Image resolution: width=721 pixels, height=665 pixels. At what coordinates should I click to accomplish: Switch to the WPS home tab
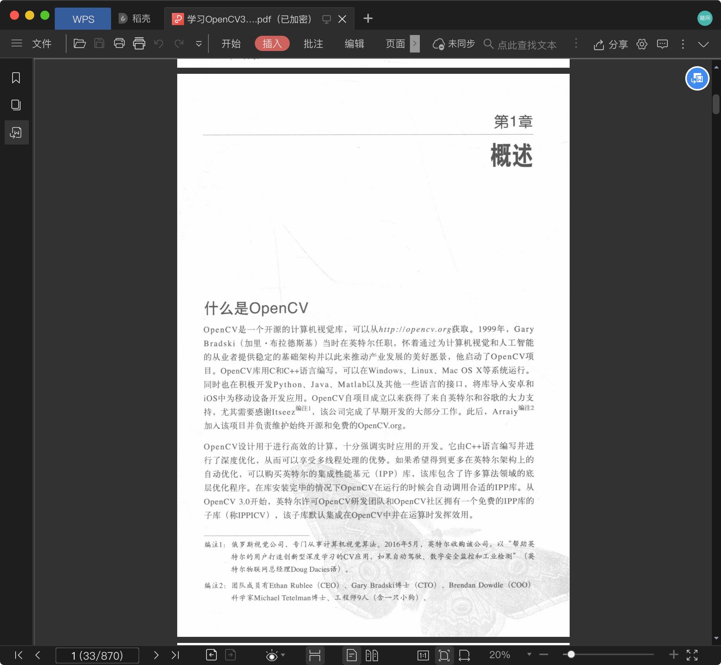tap(83, 19)
